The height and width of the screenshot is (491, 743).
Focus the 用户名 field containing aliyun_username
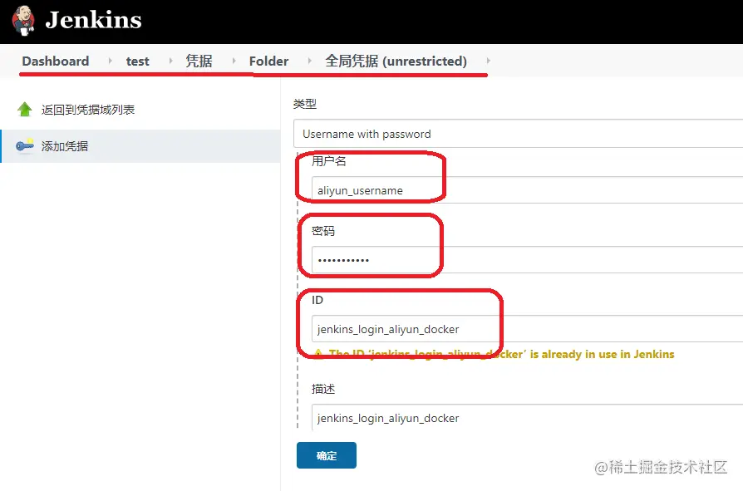(527, 190)
